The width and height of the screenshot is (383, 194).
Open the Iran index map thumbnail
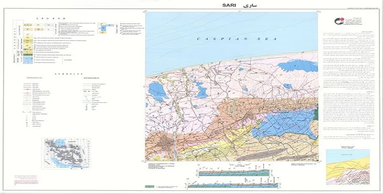(66, 153)
